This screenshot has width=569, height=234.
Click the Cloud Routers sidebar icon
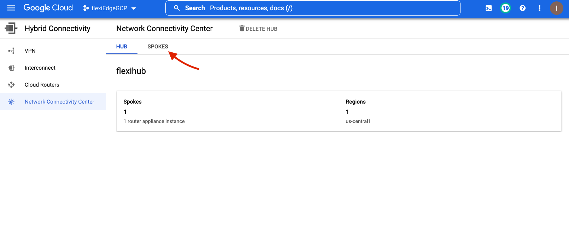point(11,85)
